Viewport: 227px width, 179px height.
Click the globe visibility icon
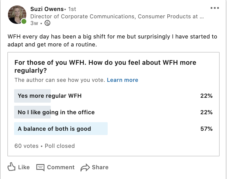47,23
